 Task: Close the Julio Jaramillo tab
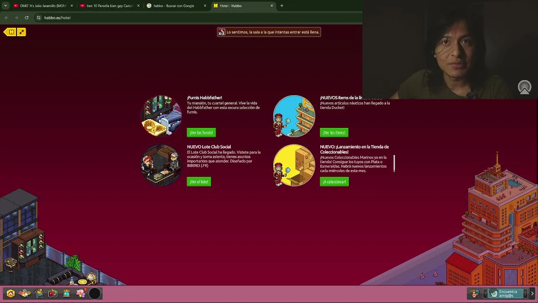pyautogui.click(x=71, y=6)
